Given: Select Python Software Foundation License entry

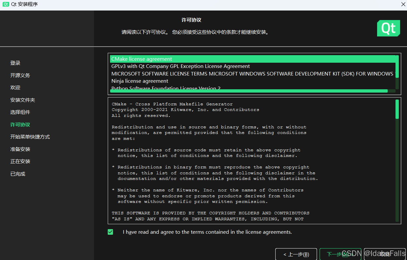Looking at the screenshot, I should coord(253,88).
